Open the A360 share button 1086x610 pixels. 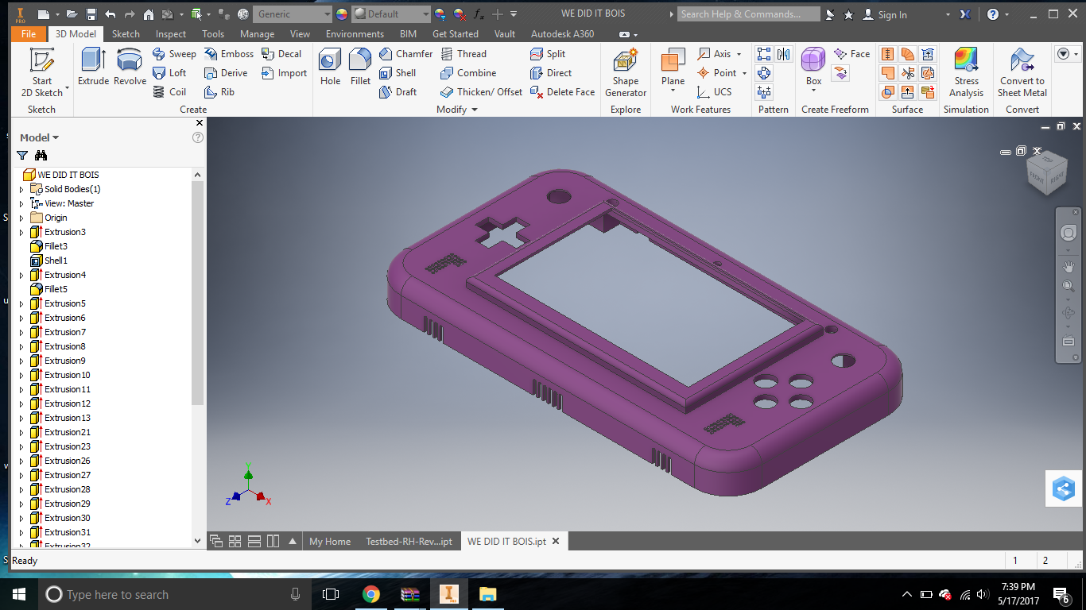(1064, 488)
